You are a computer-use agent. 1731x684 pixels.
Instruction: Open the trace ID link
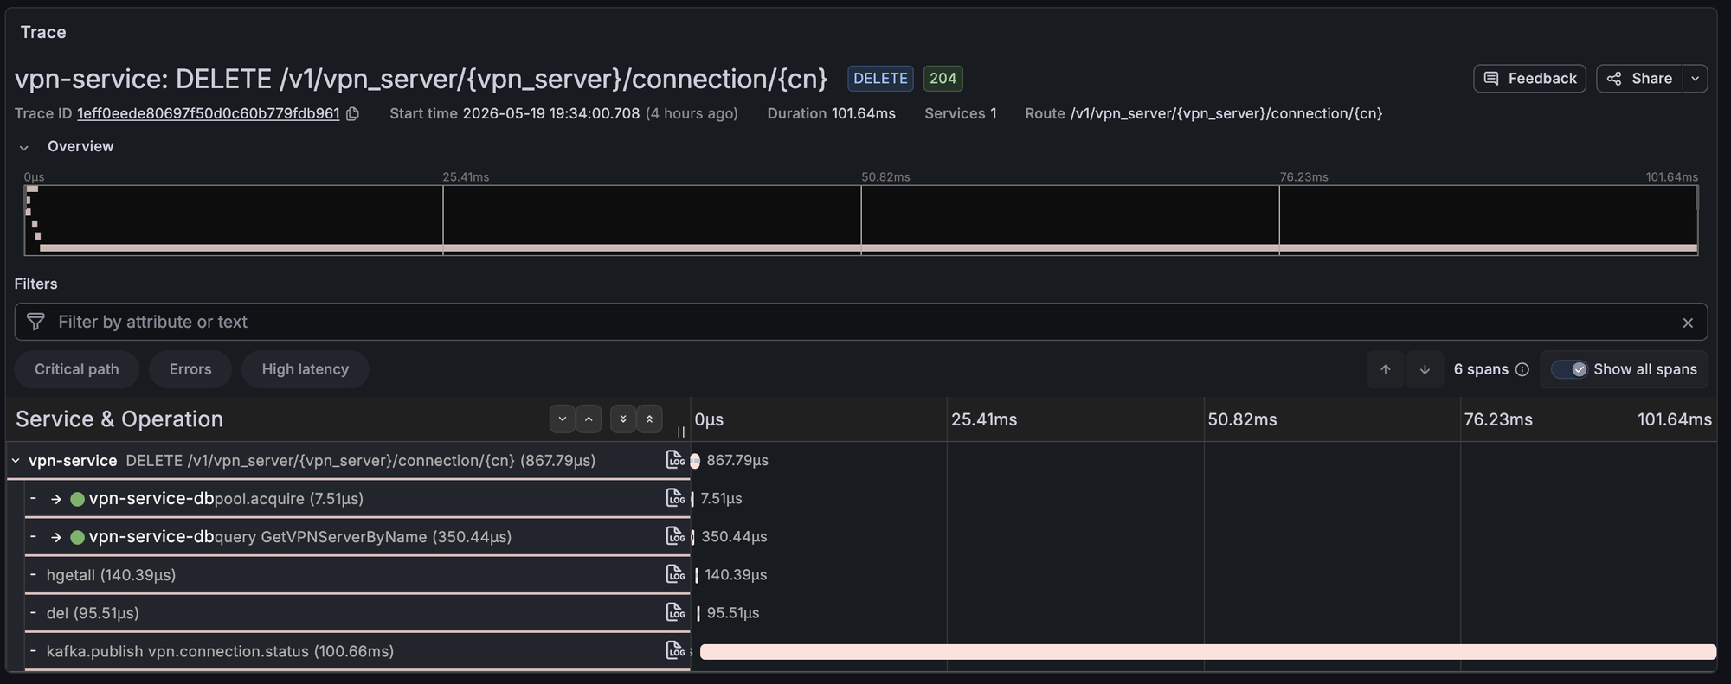click(x=209, y=113)
